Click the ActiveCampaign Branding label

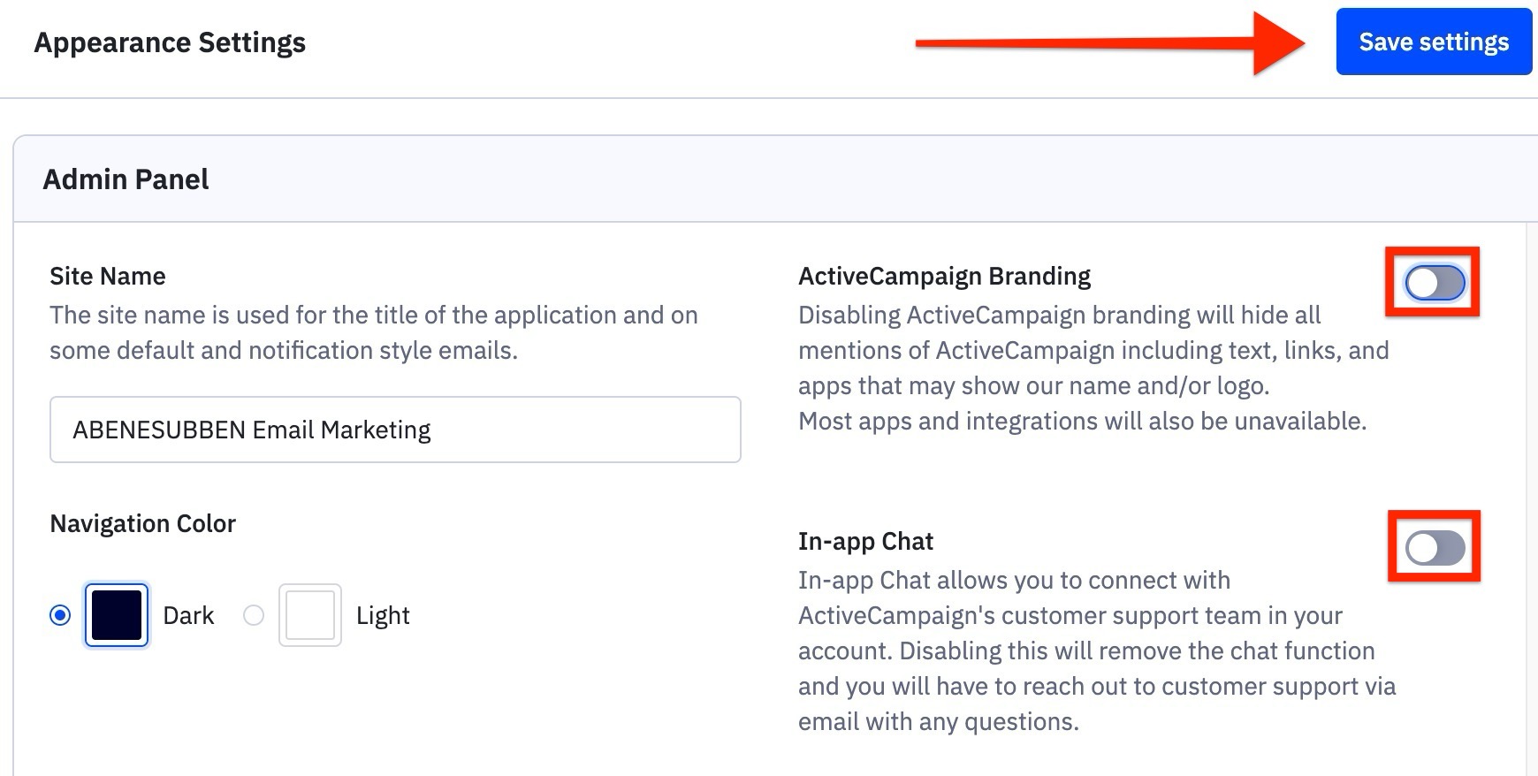944,276
